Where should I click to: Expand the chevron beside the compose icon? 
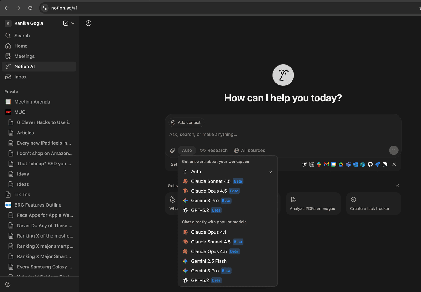click(x=73, y=23)
